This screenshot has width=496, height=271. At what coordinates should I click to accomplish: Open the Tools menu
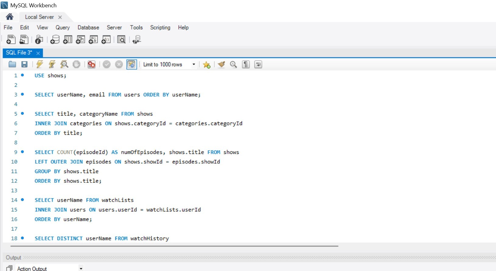coord(136,27)
